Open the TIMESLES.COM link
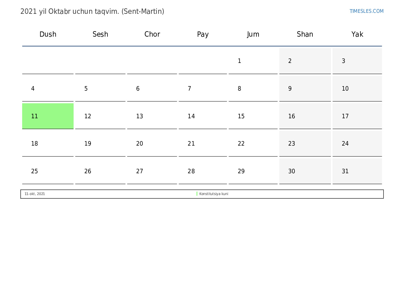The width and height of the screenshot is (404, 286). point(366,11)
